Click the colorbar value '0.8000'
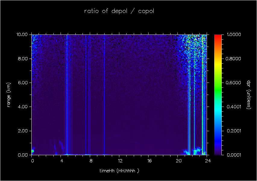The image size is (257, 181). coord(233,59)
